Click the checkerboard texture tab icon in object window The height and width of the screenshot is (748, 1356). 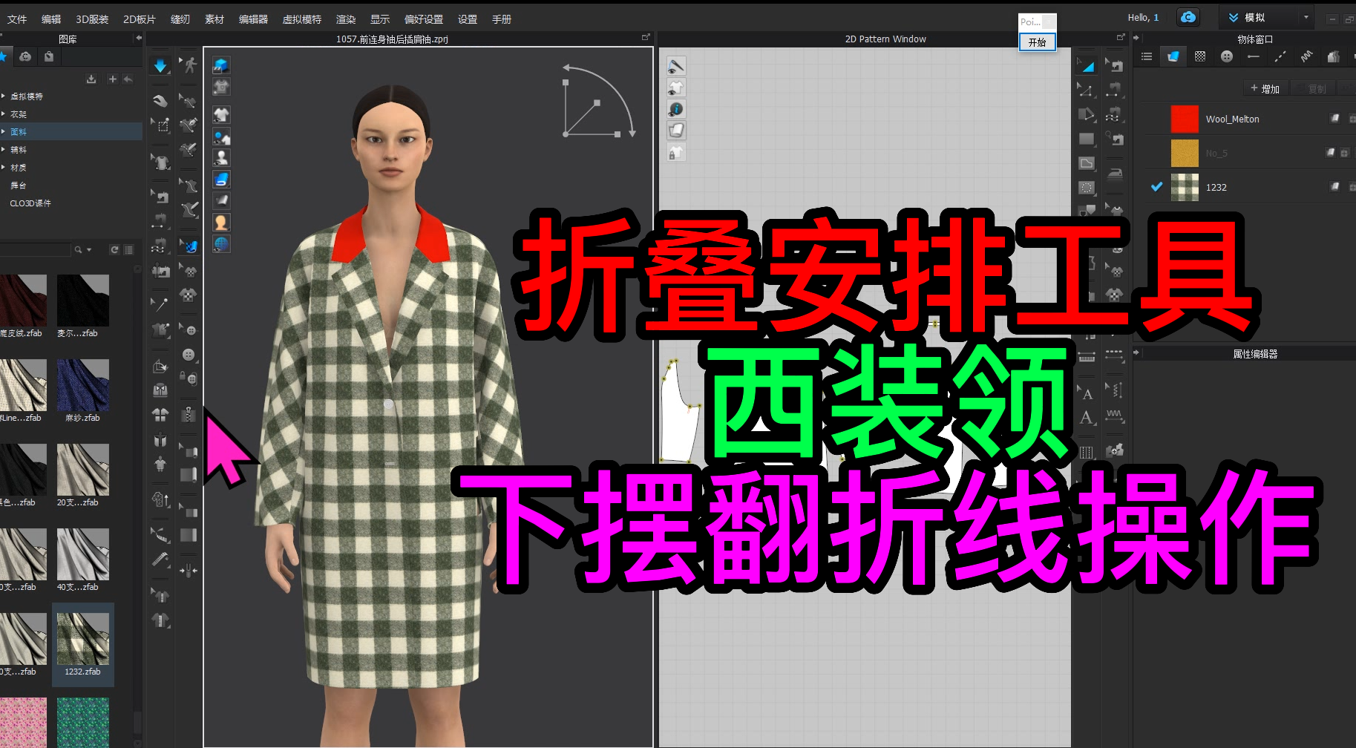(x=1200, y=56)
